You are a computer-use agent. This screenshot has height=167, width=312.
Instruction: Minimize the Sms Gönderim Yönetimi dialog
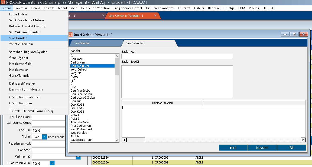pos(285,34)
